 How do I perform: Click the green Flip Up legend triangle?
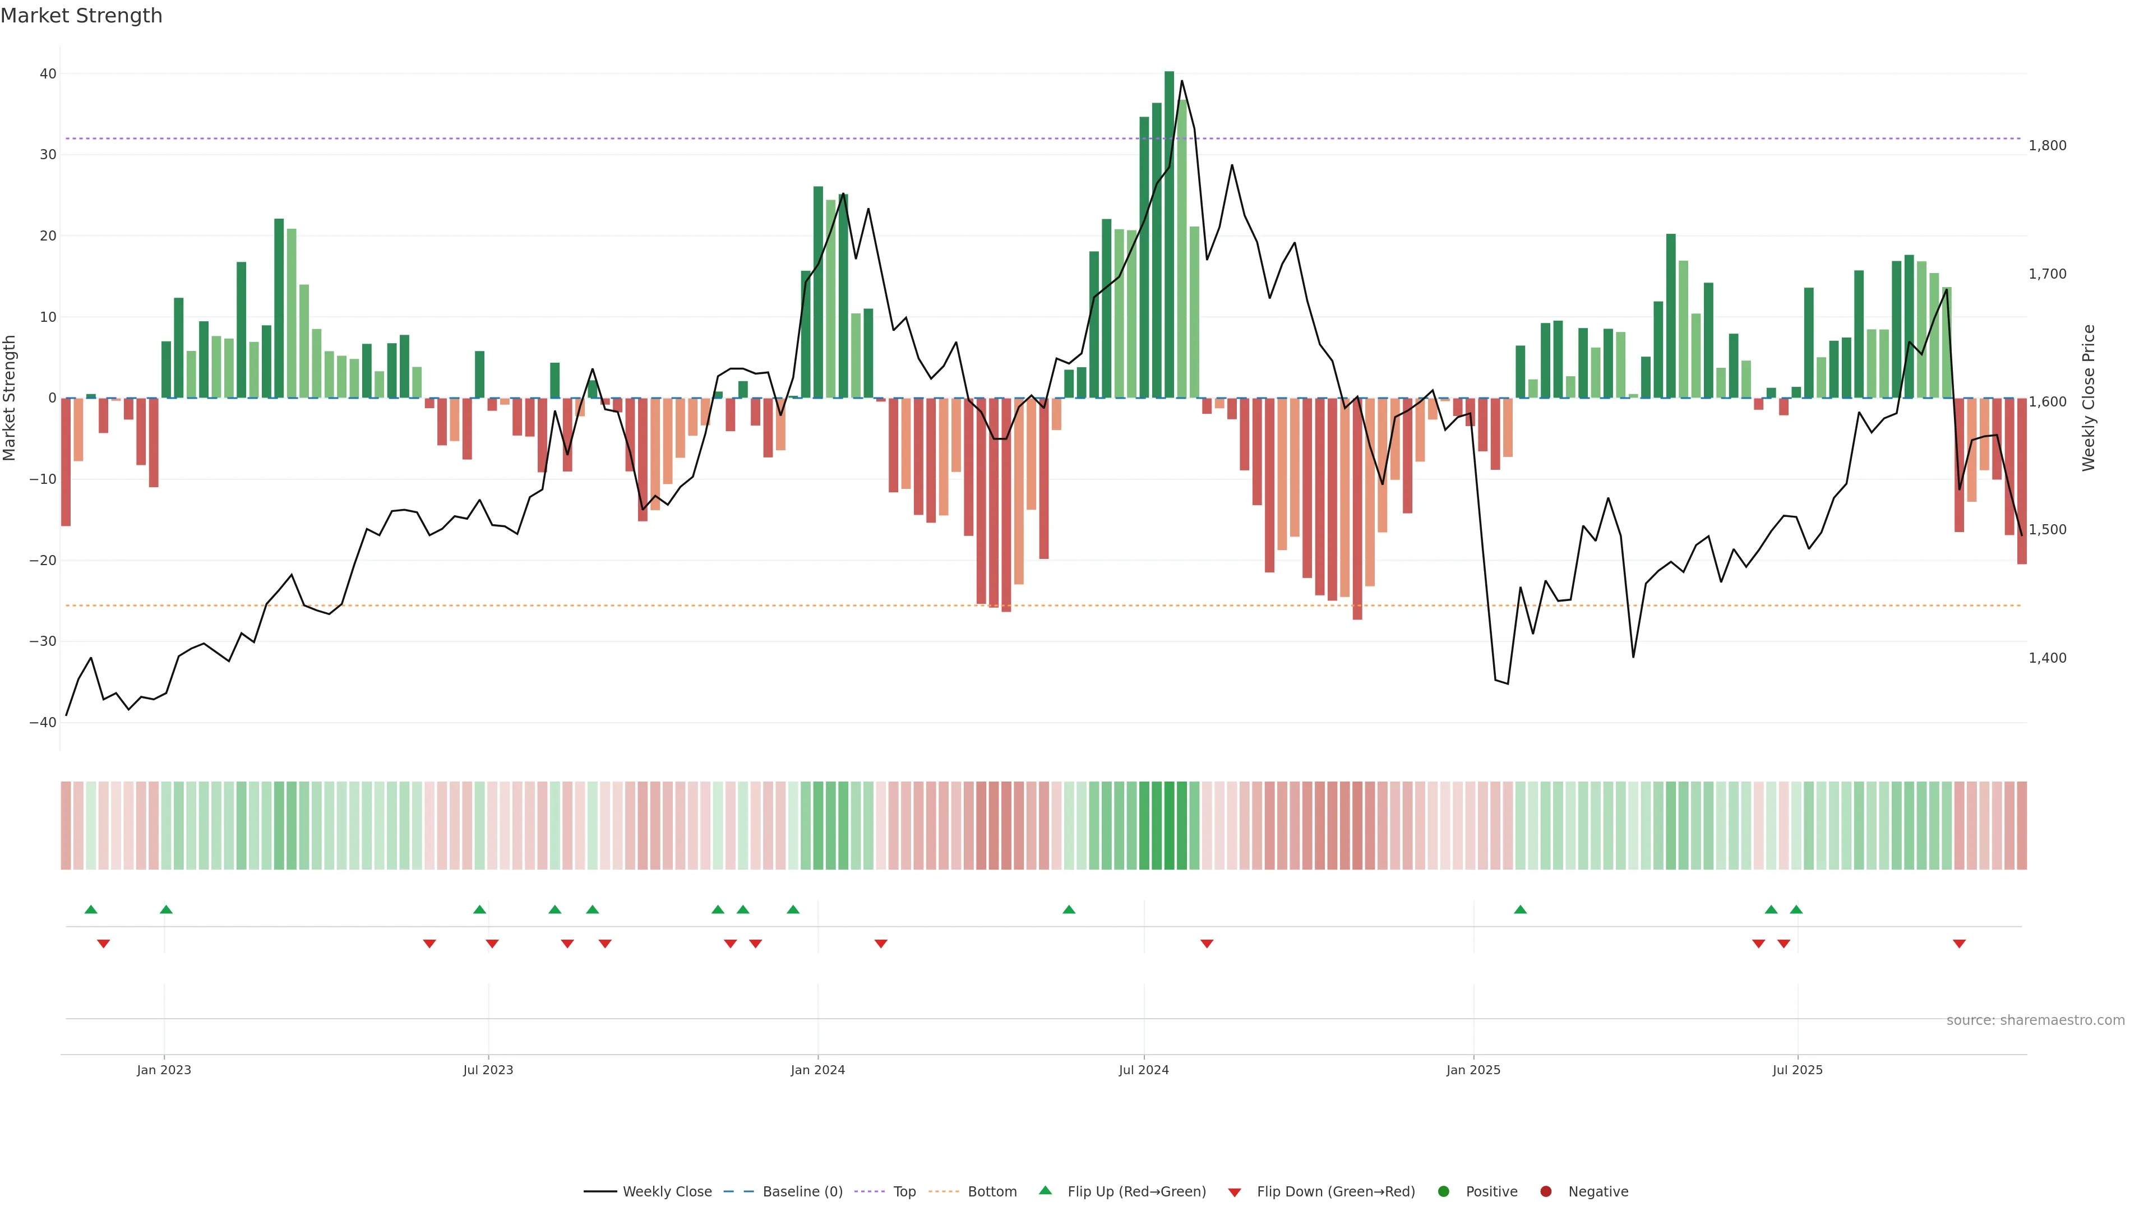click(1045, 1191)
